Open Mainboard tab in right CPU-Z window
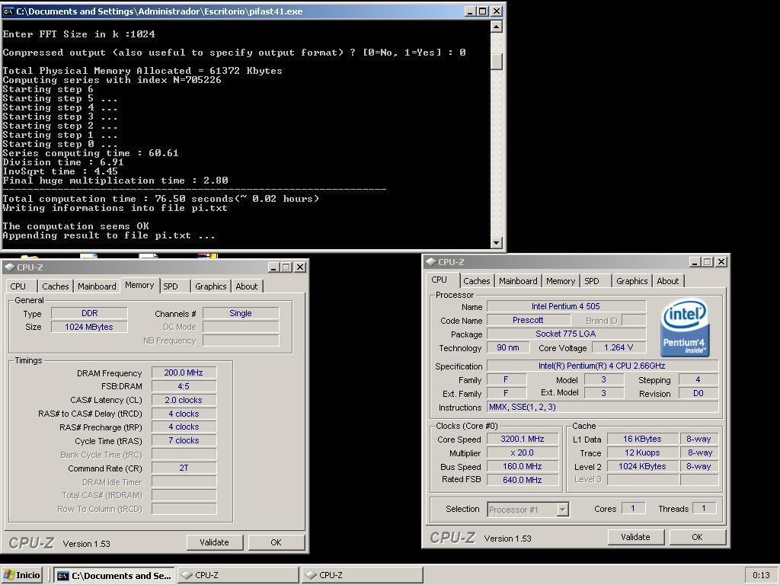Screen dimensions: 780x585 [518, 281]
